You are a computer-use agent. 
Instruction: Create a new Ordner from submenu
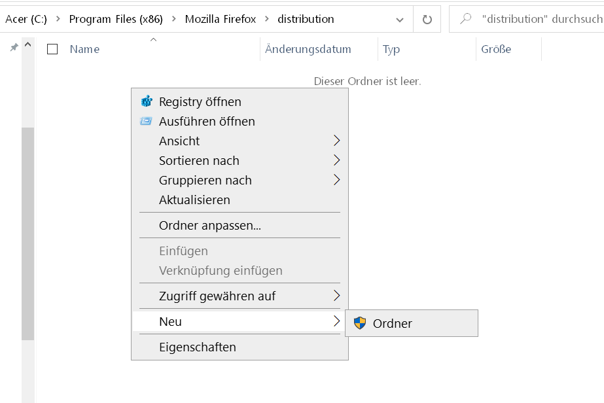point(392,323)
